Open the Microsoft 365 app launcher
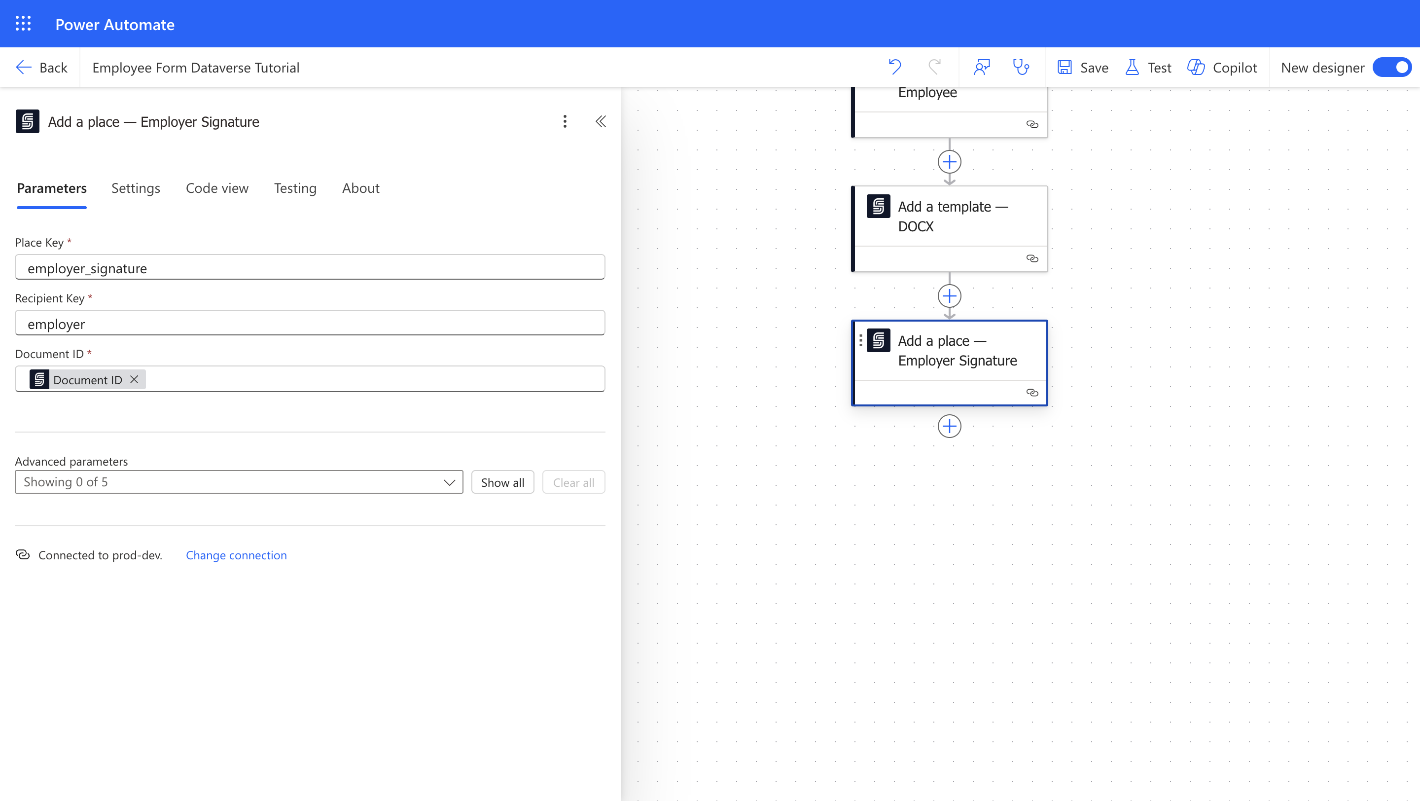 pyautogui.click(x=23, y=24)
